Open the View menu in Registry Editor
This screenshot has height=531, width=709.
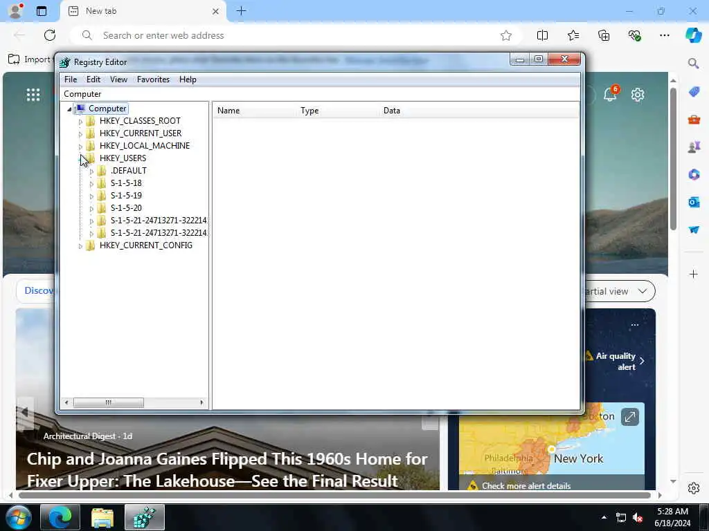click(x=118, y=80)
